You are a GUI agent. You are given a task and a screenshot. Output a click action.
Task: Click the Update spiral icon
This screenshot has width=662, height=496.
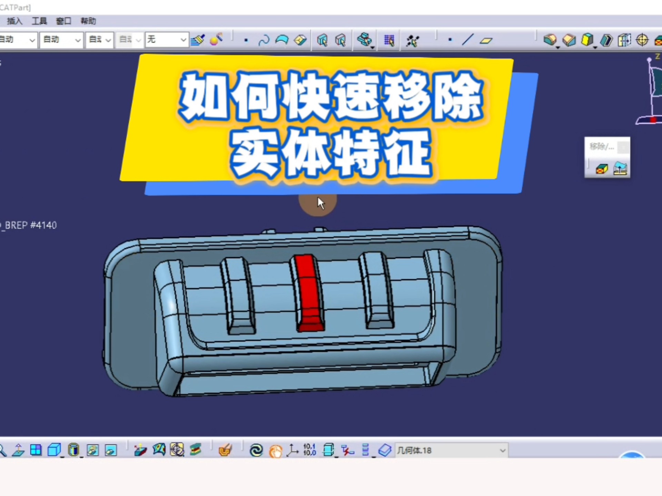click(x=256, y=450)
